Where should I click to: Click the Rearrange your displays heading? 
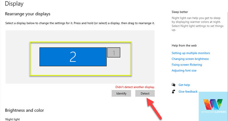28,14
